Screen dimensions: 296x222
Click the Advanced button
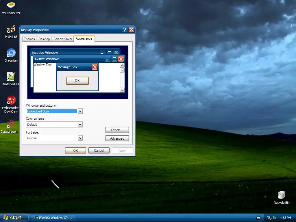tap(117, 138)
